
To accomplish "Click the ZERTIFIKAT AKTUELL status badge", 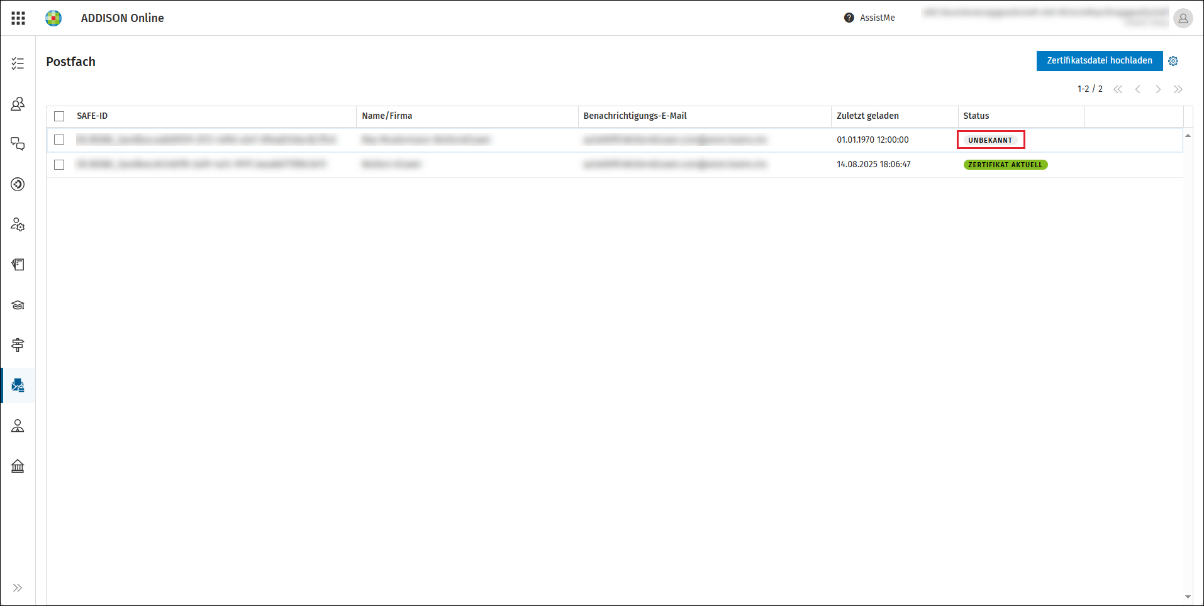I will click(x=1005, y=165).
